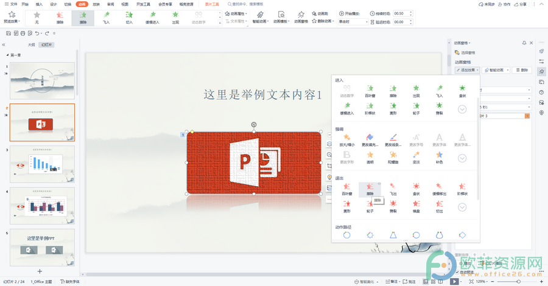Expand more 强调 emphasis effects
The height and width of the screenshot is (286, 548).
pos(462,158)
